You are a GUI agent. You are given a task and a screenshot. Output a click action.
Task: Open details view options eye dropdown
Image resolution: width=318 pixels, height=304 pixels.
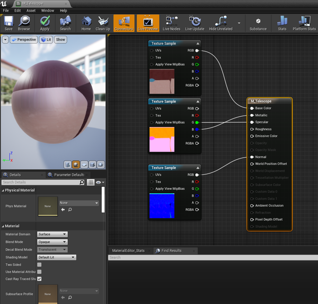tap(100, 183)
